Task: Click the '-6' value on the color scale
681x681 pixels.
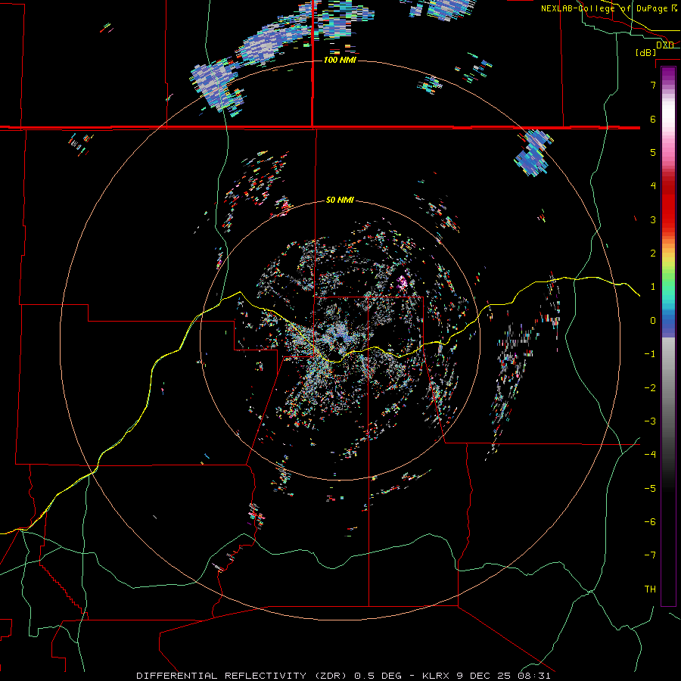Action: click(650, 522)
